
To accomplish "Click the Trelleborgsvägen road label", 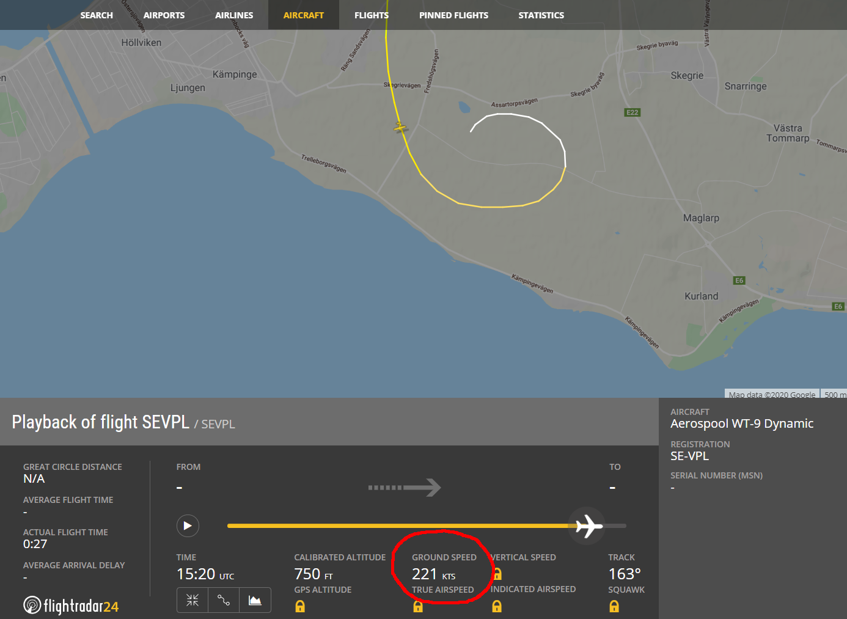I will [x=324, y=164].
